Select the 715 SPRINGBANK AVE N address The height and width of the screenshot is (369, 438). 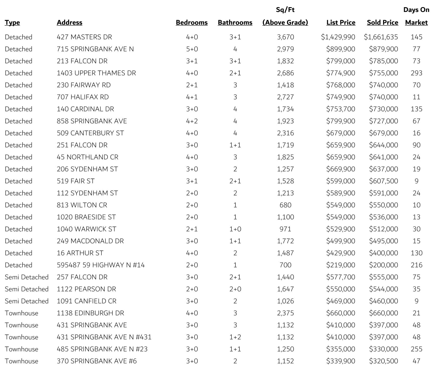tap(95, 49)
